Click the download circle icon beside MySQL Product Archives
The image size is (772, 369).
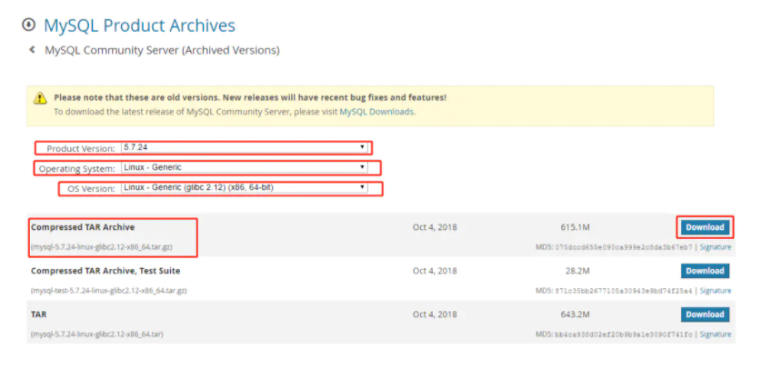(x=29, y=25)
